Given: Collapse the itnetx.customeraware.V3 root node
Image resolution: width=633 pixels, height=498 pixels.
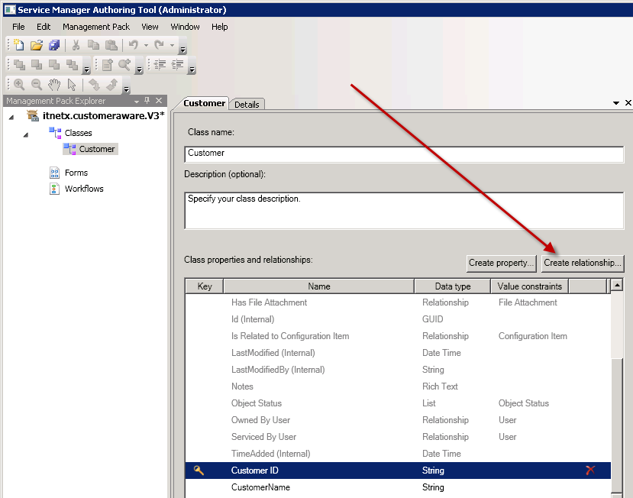Looking at the screenshot, I should (x=10, y=116).
